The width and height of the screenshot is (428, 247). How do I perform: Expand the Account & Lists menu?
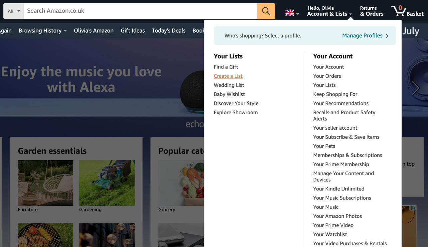329,11
